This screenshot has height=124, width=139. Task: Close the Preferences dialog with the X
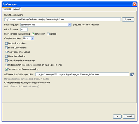[134, 4]
